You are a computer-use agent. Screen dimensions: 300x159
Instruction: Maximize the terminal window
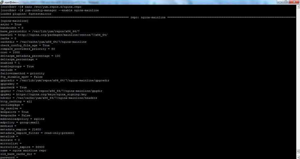[286, 2]
